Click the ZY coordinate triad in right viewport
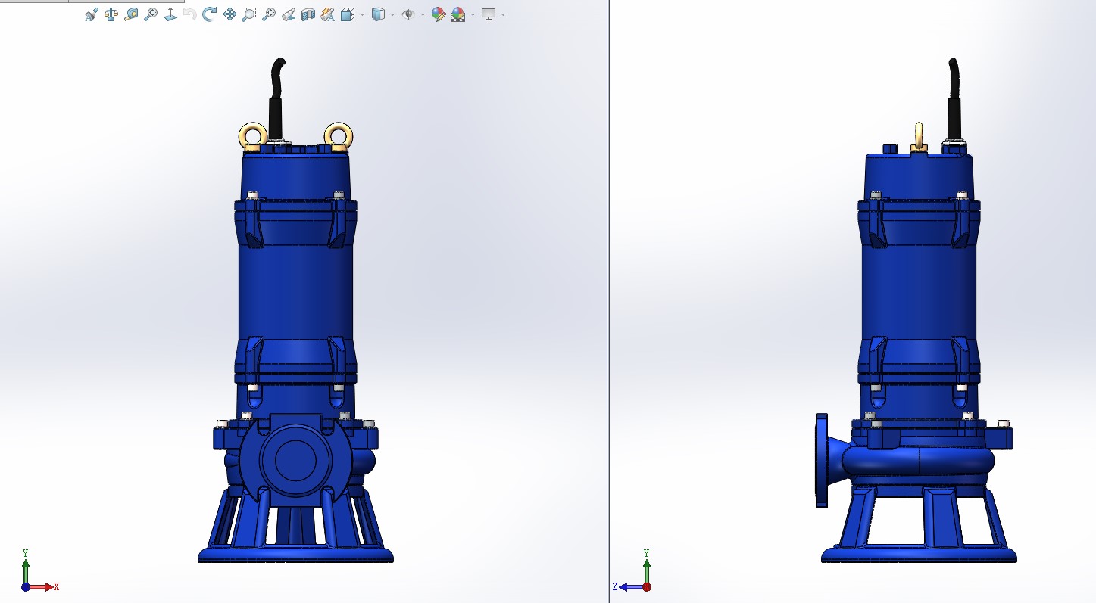Screen dimensions: 1096x603 632,570
